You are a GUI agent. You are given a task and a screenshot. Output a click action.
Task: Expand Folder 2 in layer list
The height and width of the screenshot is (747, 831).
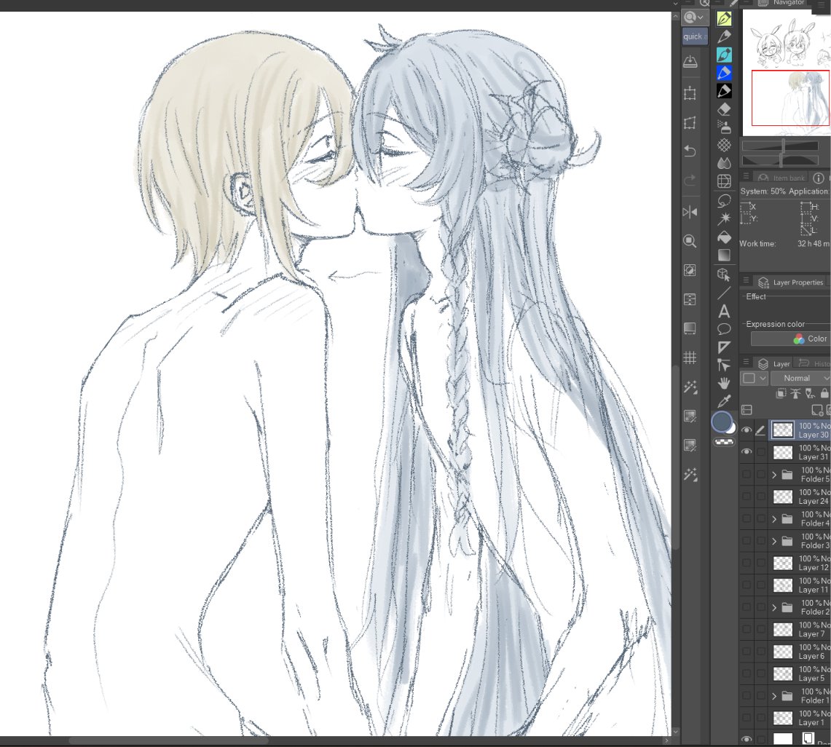(774, 608)
